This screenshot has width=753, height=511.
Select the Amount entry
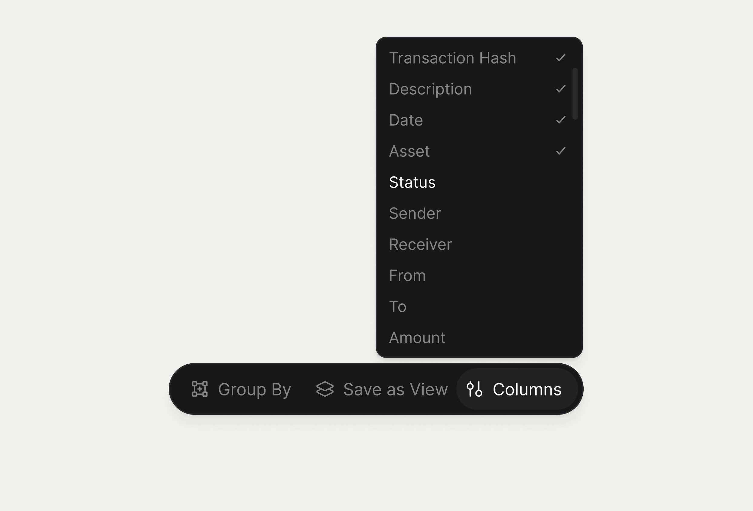pos(417,337)
